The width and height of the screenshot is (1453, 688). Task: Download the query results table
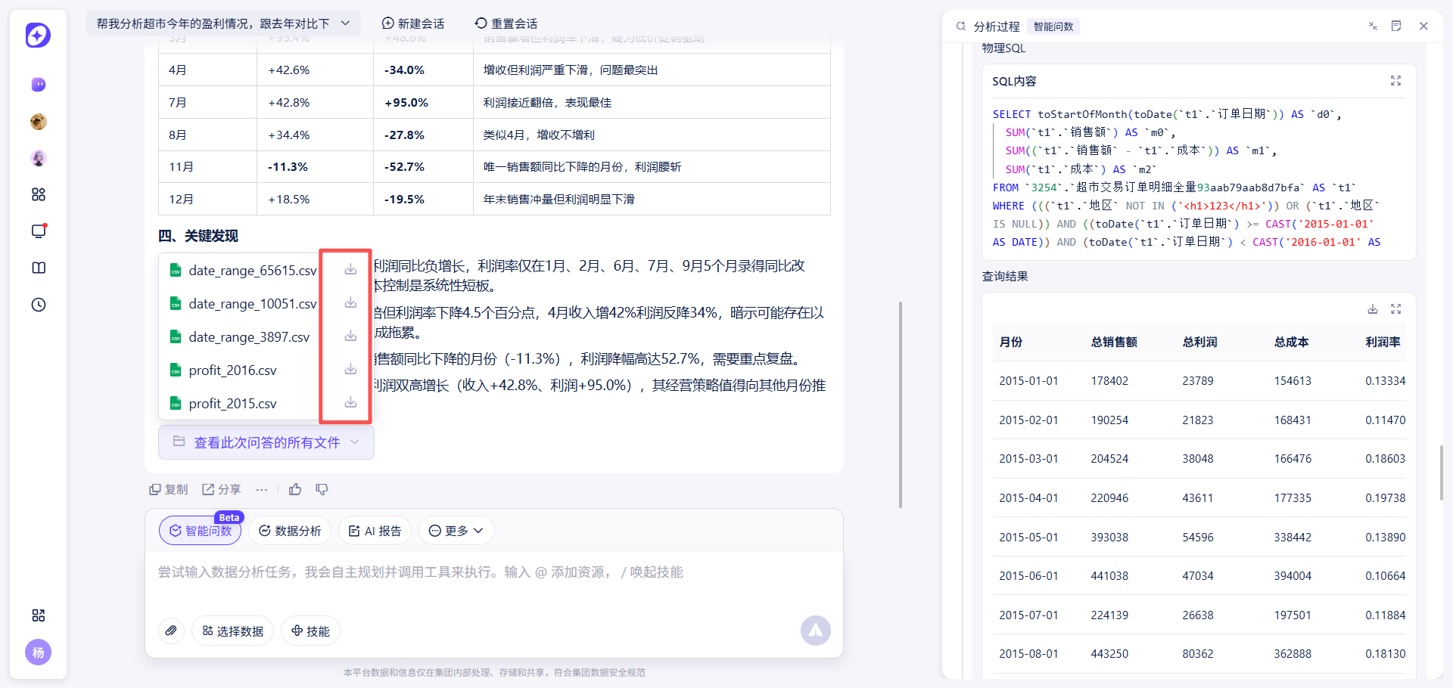tap(1372, 308)
